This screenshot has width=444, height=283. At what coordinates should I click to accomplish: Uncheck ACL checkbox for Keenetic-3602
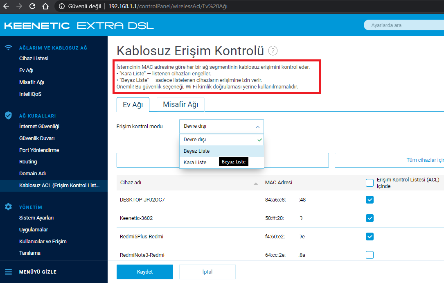370,218
